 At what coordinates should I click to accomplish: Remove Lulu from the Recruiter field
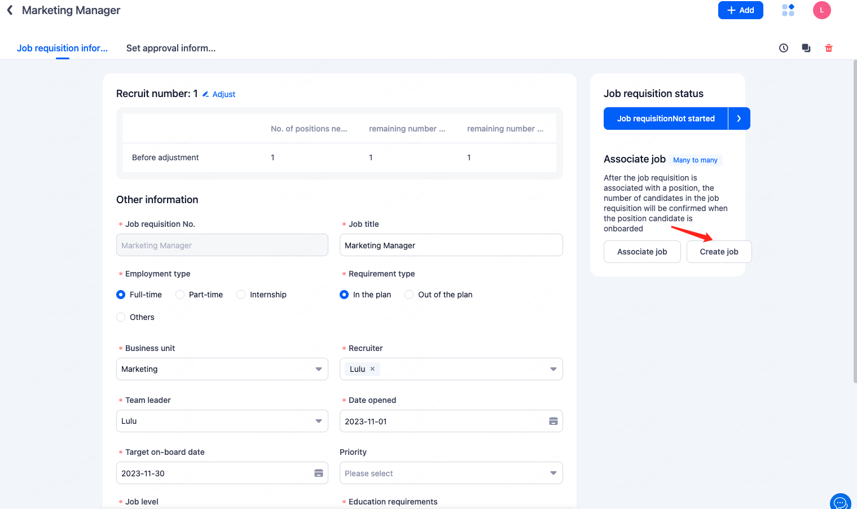(372, 369)
